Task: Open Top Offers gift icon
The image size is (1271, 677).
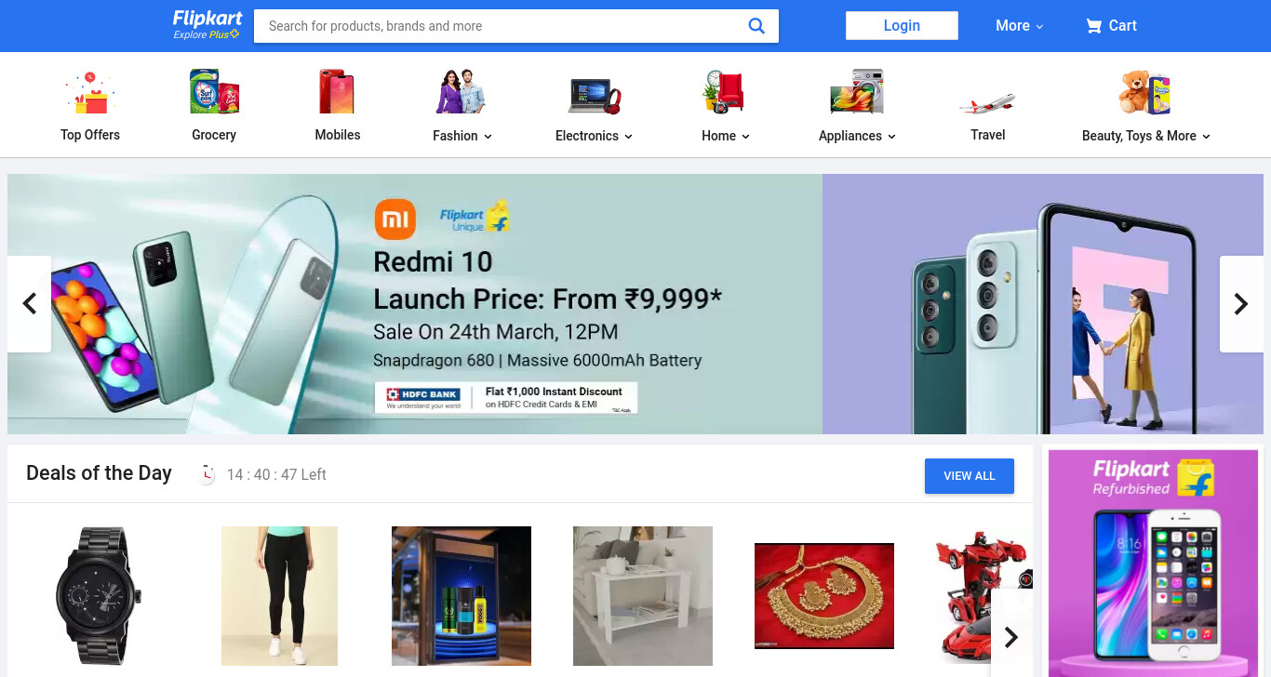Action: (90, 92)
